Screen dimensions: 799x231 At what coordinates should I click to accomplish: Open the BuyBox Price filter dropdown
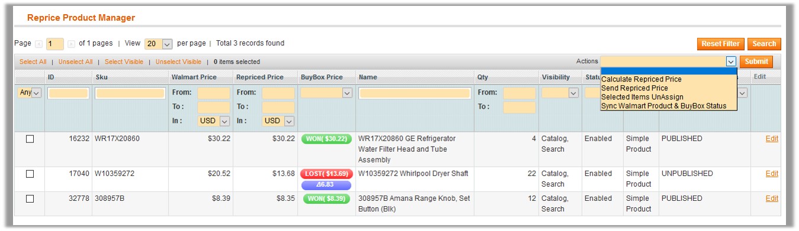tap(327, 93)
